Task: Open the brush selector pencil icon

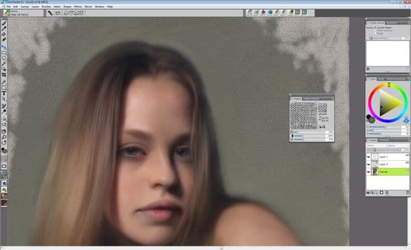Action: pos(6,13)
